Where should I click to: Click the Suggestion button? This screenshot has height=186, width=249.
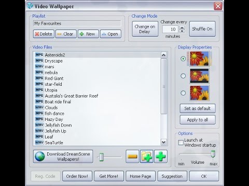coord(172,176)
